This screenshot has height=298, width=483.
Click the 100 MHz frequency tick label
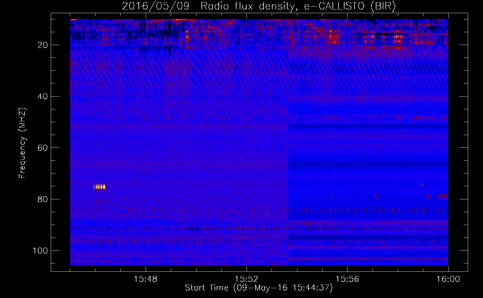[40, 251]
